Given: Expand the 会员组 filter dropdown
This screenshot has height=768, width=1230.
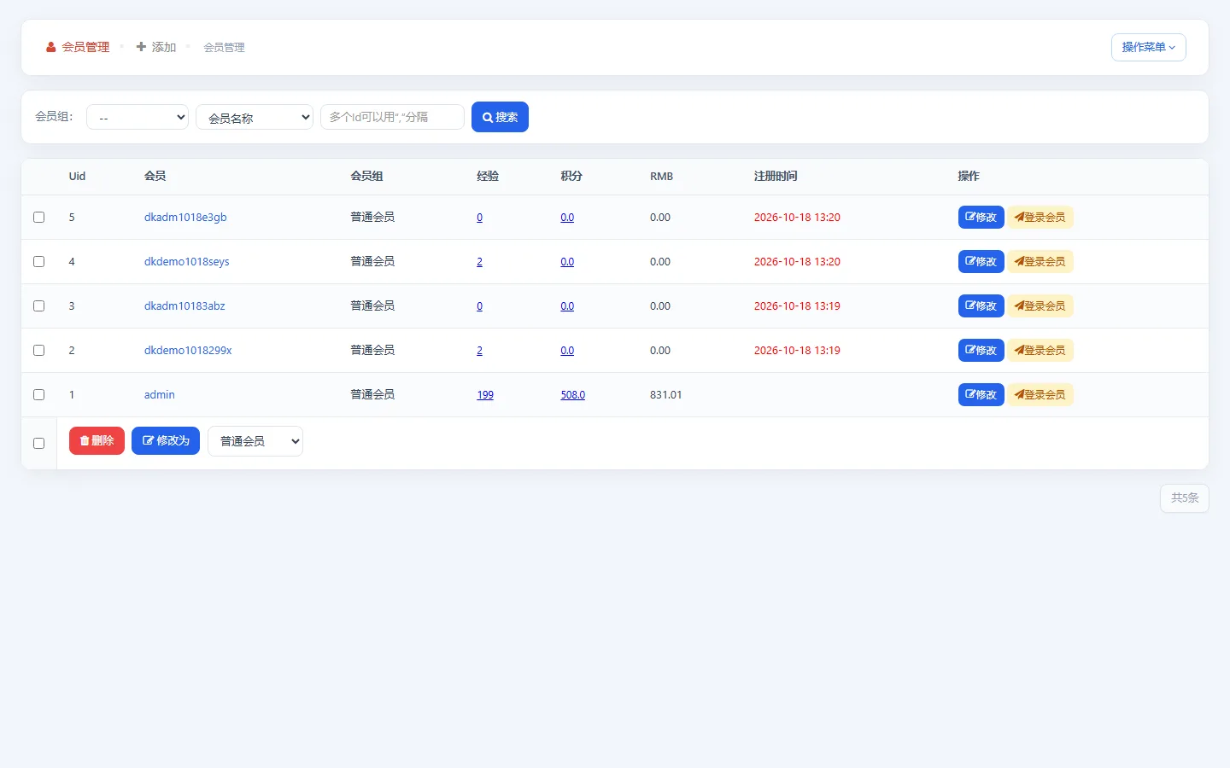Looking at the screenshot, I should [x=138, y=117].
